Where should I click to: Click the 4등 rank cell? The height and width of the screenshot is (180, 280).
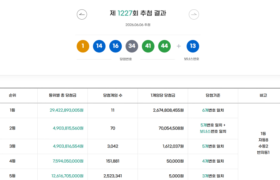click(12, 161)
